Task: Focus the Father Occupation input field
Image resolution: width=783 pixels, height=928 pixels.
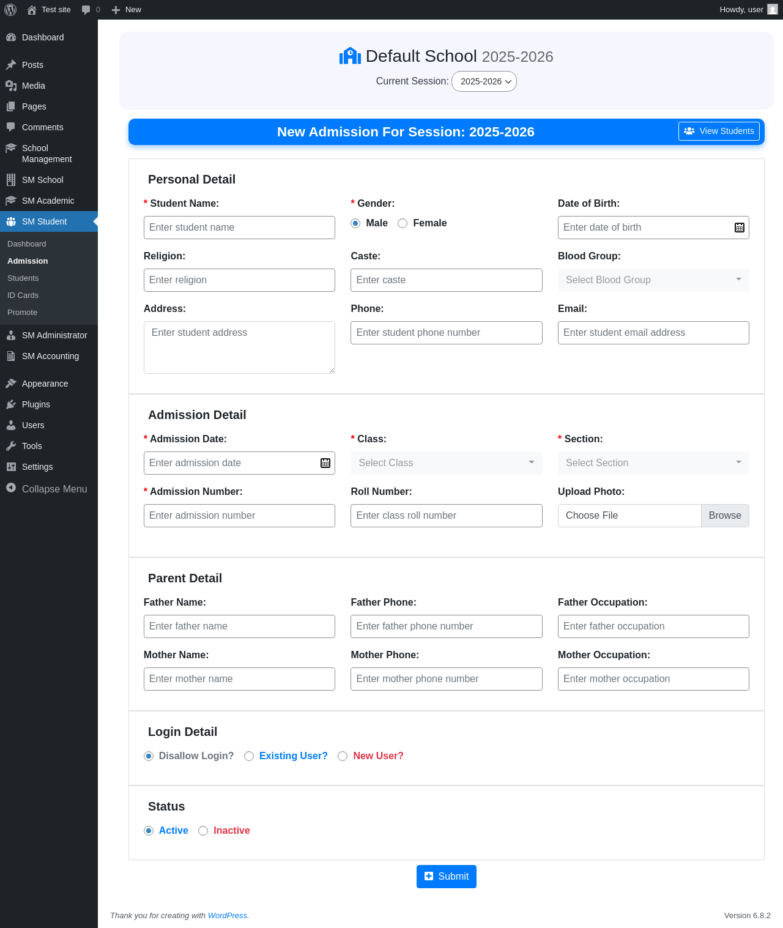Action: pos(653,626)
